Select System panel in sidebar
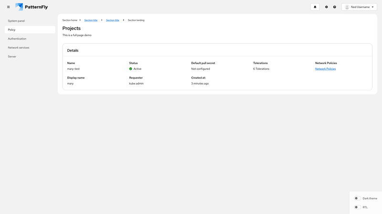 [16, 21]
